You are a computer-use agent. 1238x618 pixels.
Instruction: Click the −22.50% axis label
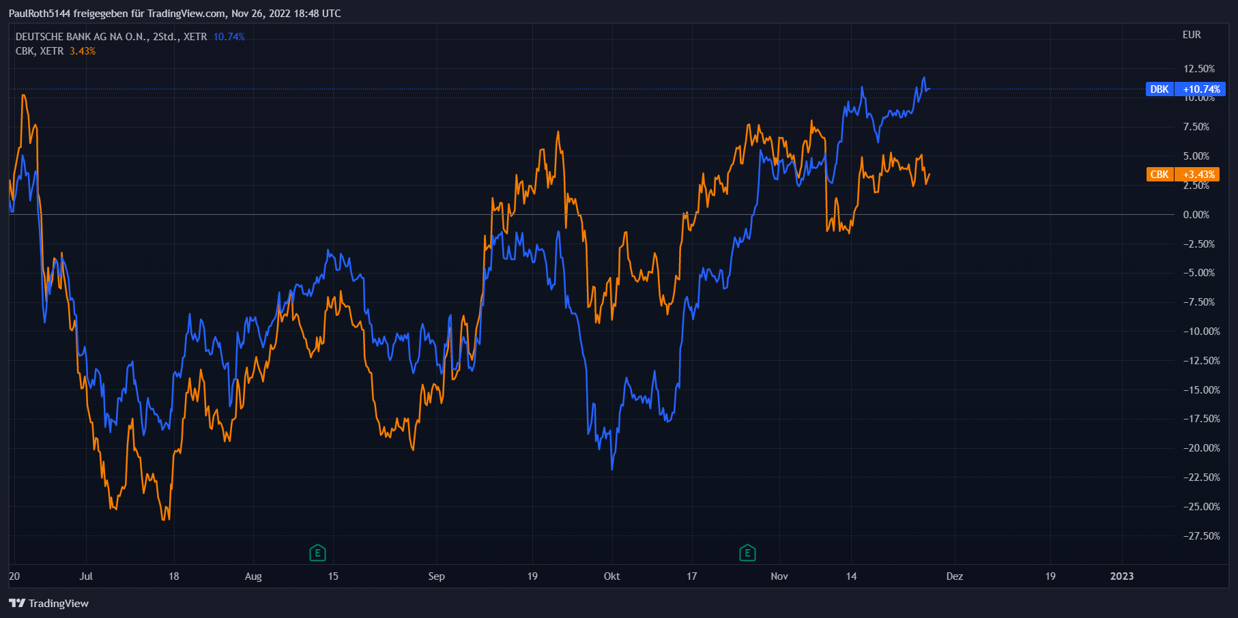click(x=1201, y=477)
